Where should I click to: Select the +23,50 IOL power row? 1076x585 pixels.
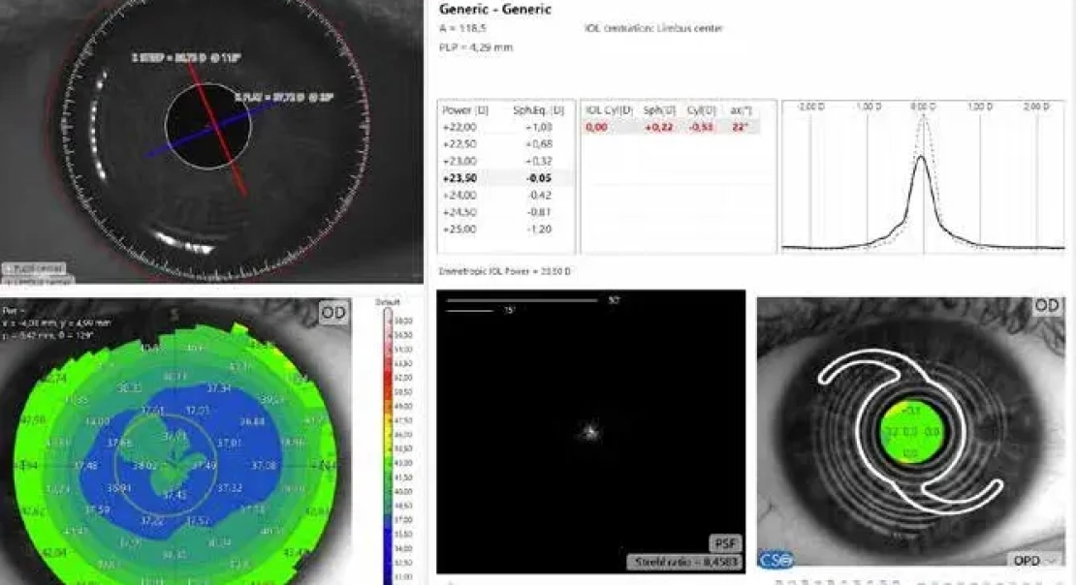(x=505, y=178)
